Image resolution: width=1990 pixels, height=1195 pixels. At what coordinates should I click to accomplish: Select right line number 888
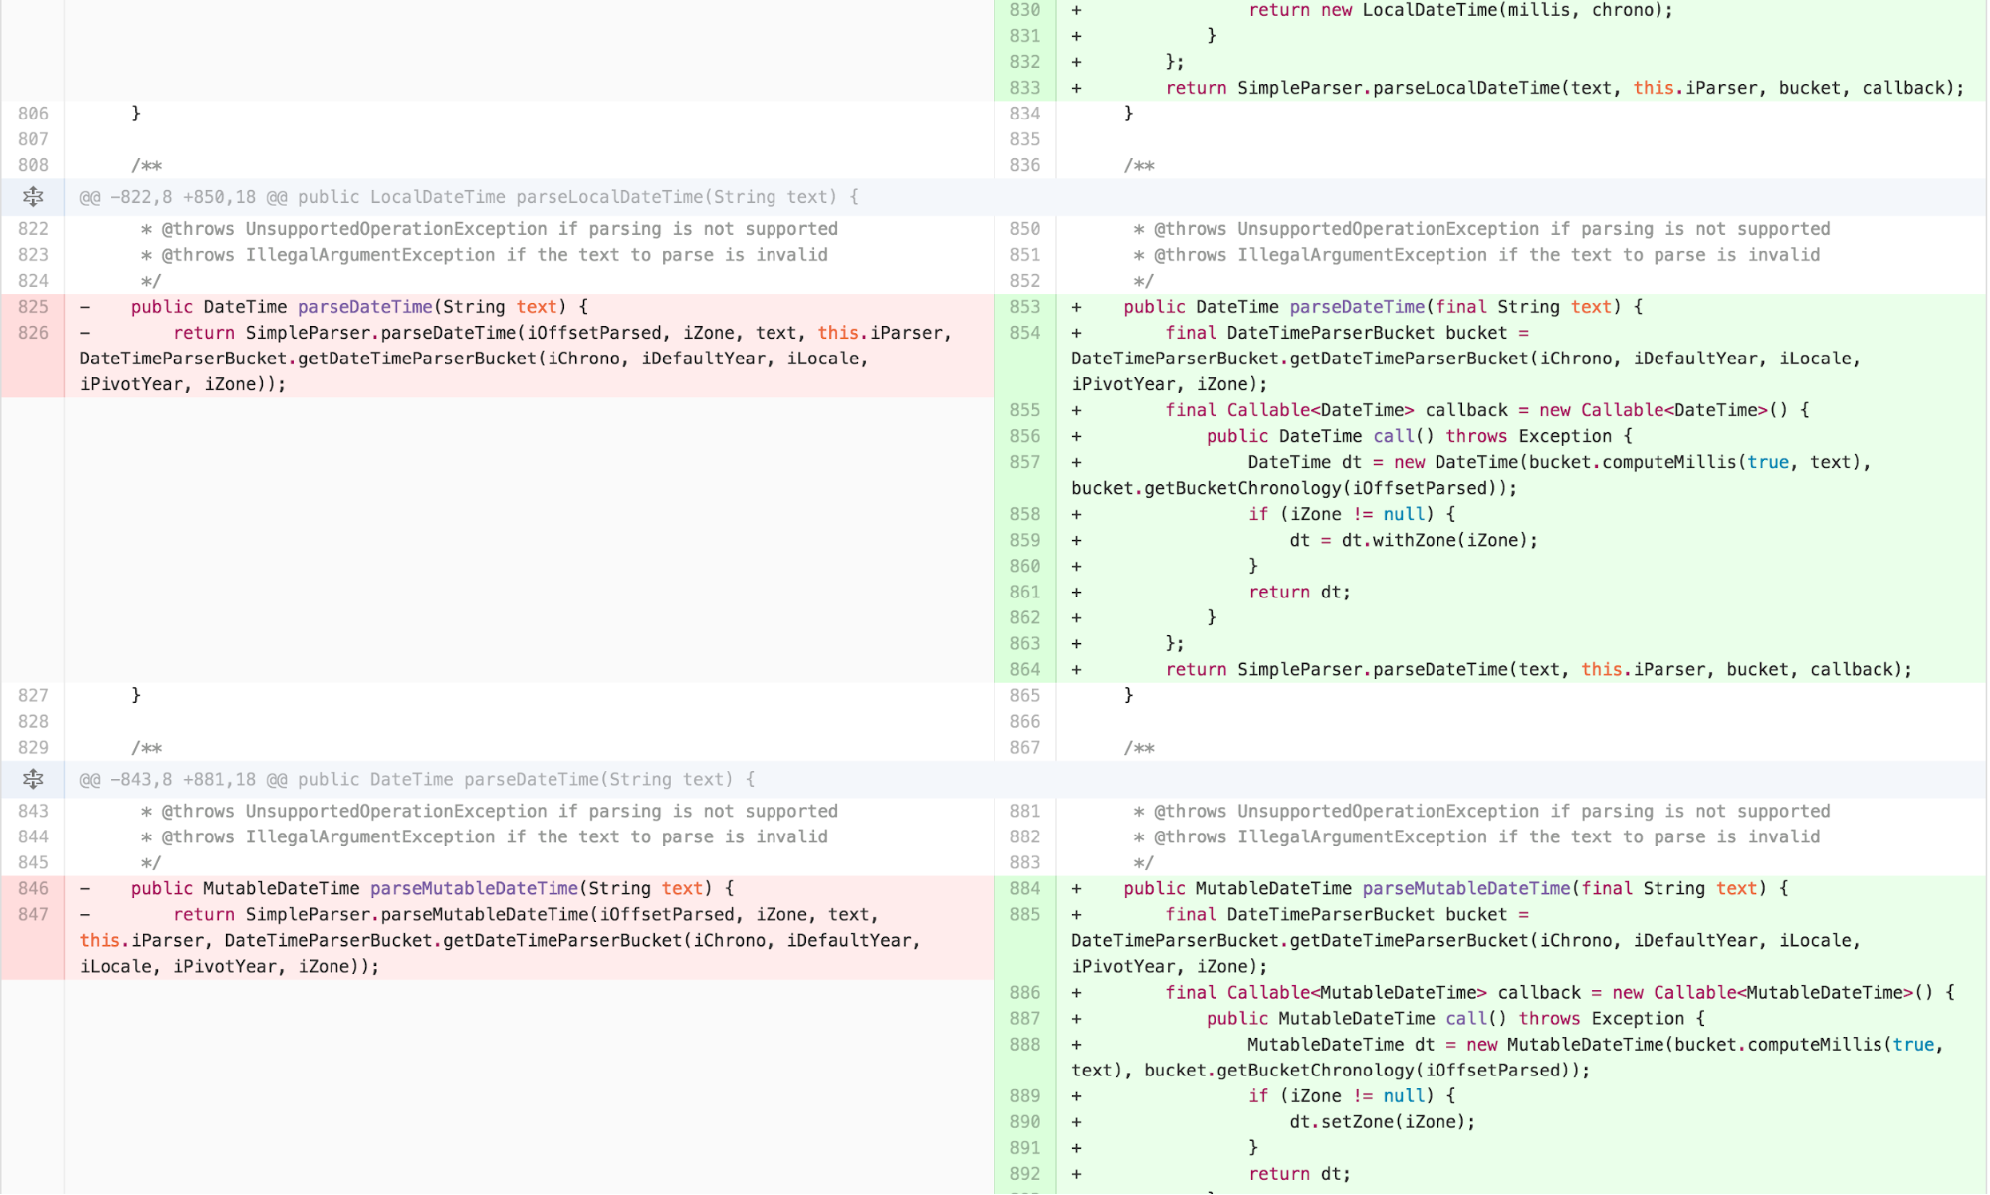tap(1025, 1044)
